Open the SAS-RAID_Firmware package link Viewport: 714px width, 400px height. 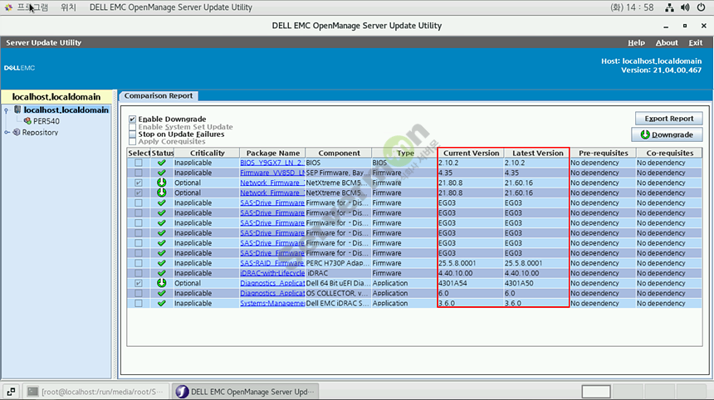point(272,263)
